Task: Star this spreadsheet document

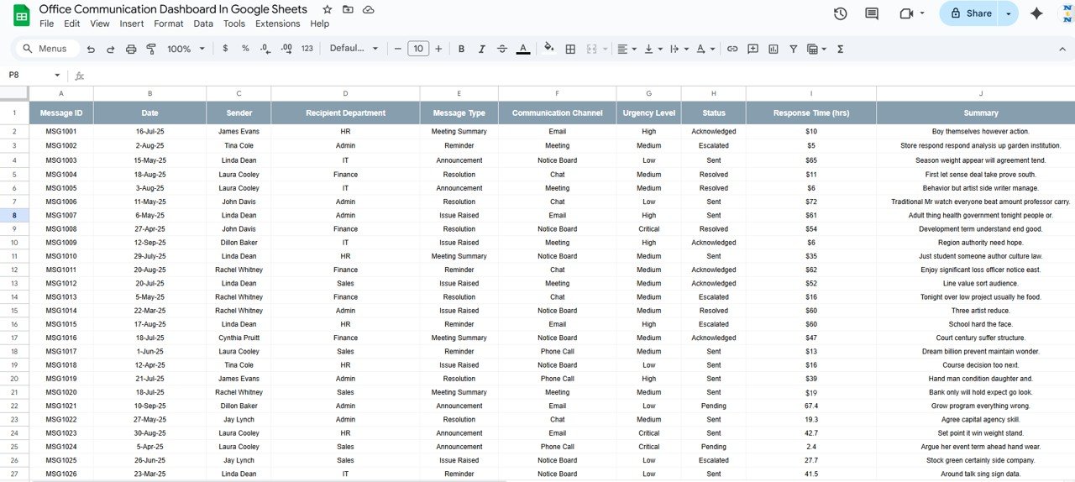Action: [327, 9]
